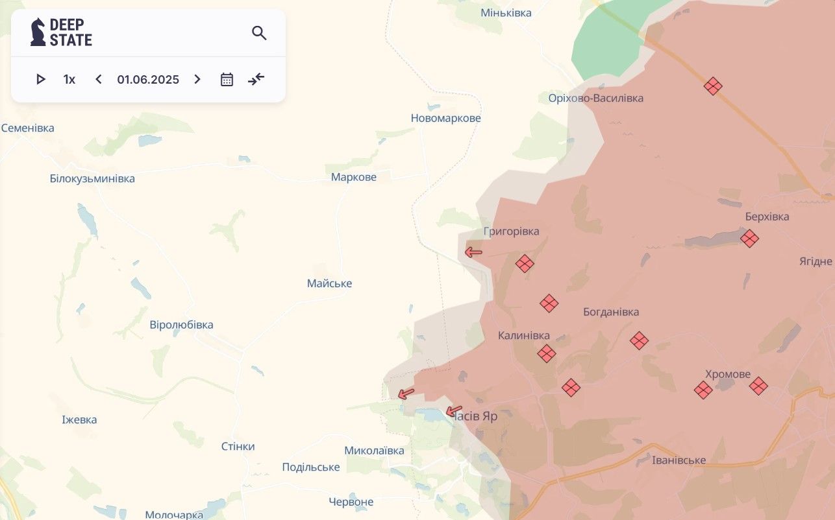This screenshot has height=520, width=835.
Task: Change the 1x playback speed
Action: tap(69, 80)
